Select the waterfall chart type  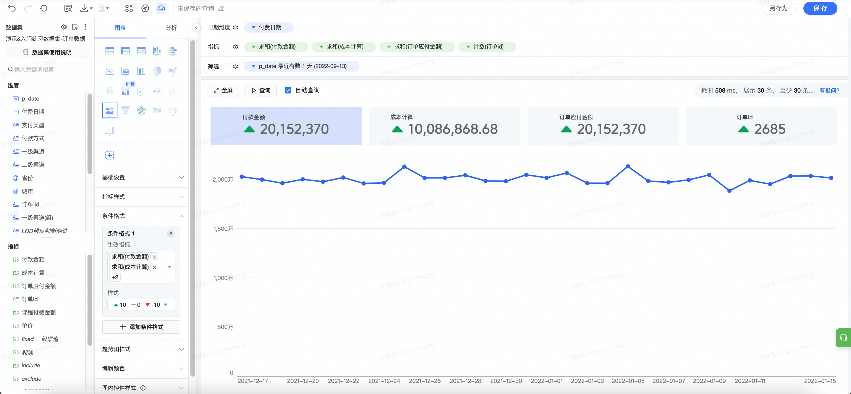tap(110, 131)
